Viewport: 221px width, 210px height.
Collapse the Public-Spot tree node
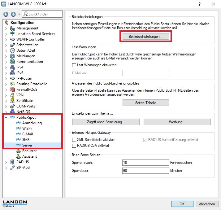6,117
